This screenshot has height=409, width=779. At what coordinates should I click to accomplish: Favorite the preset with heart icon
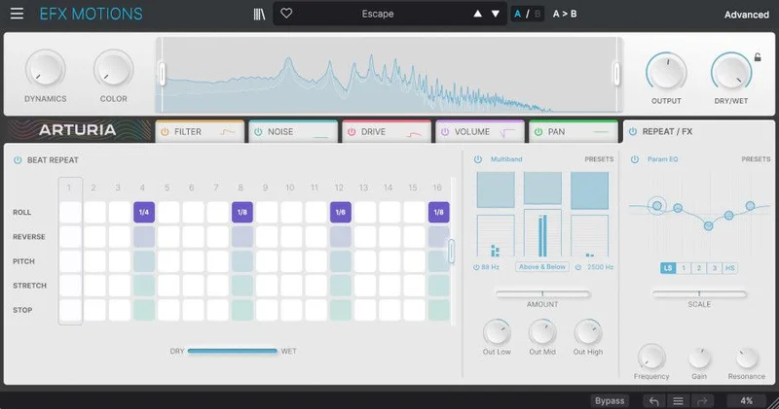tap(286, 14)
